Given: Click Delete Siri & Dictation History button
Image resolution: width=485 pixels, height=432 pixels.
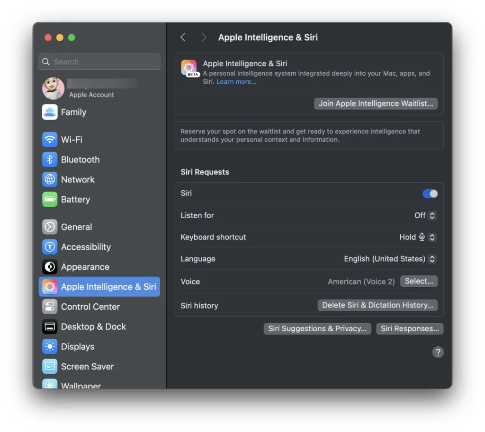Looking at the screenshot, I should (x=377, y=305).
